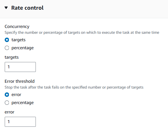Screen dimensions: 168x132
Task: Click percentage option label text under Concurrency
Action: pos(22,48)
